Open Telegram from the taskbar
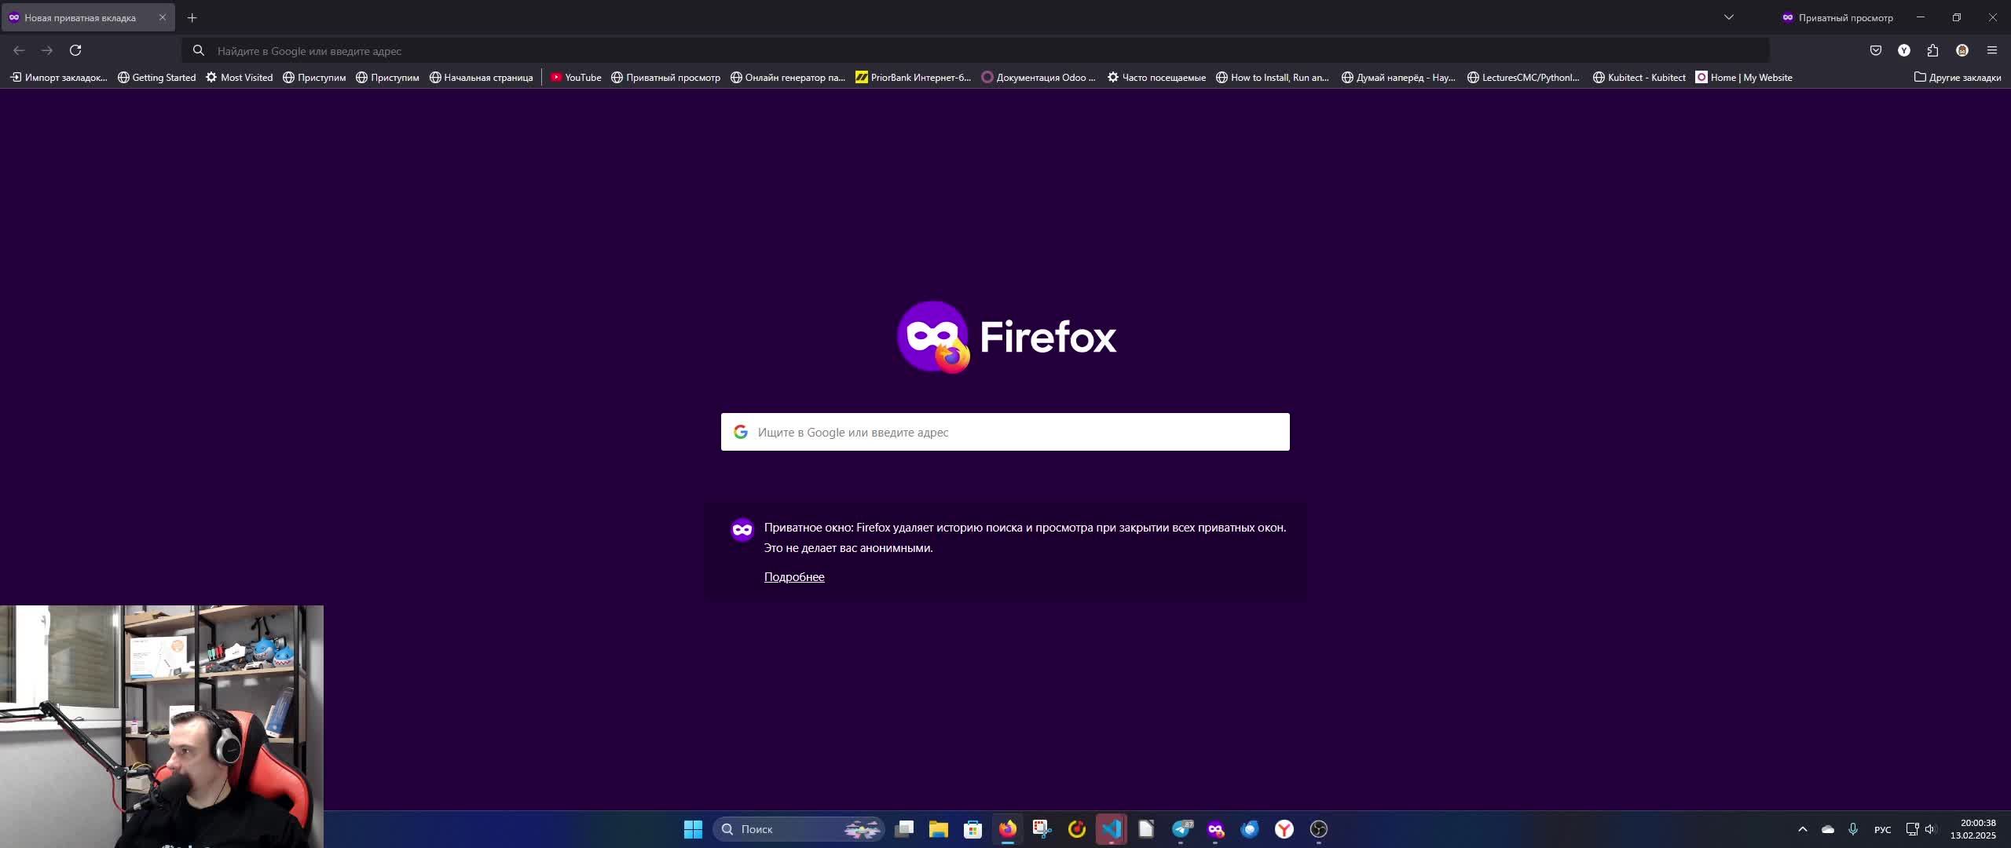The image size is (2011, 848). [1181, 829]
